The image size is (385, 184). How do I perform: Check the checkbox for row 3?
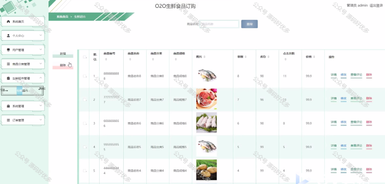coord(85,124)
